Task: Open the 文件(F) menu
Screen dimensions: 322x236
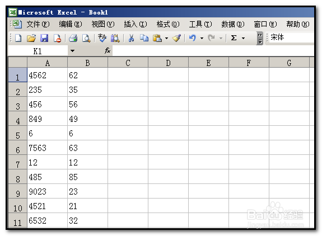Action: tap(38, 24)
